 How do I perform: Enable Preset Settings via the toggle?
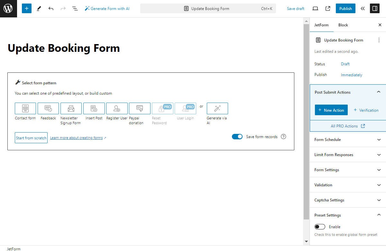click(x=320, y=227)
